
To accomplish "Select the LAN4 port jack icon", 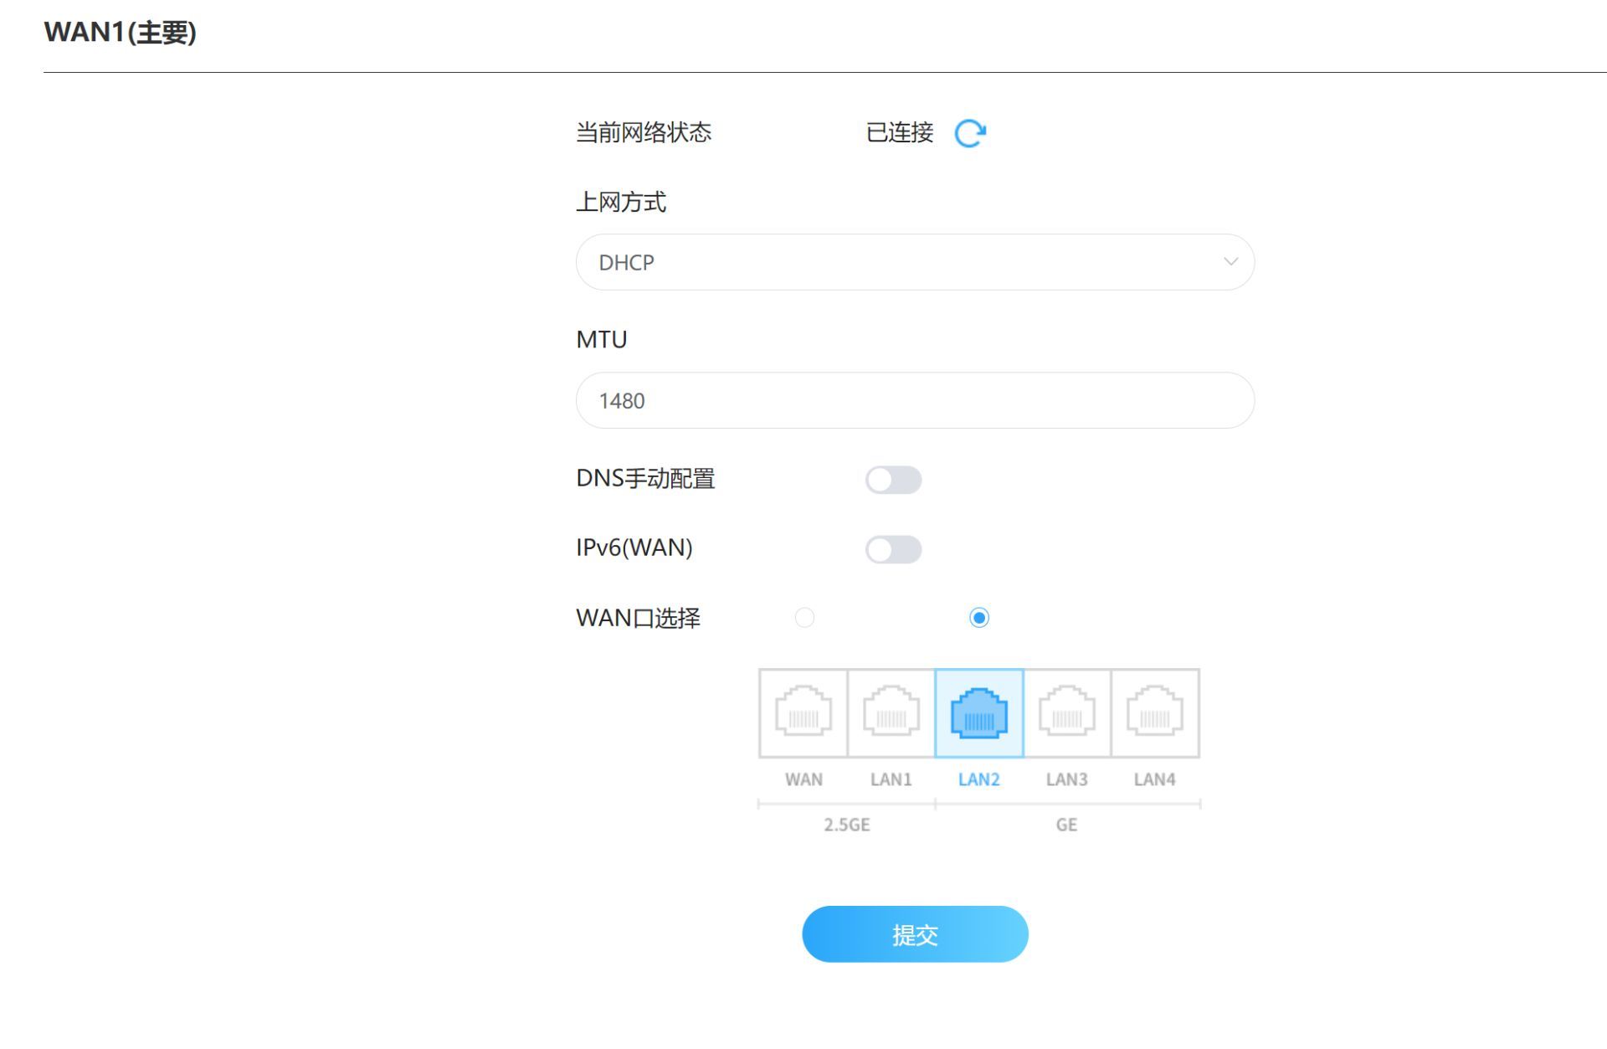I will [1154, 712].
